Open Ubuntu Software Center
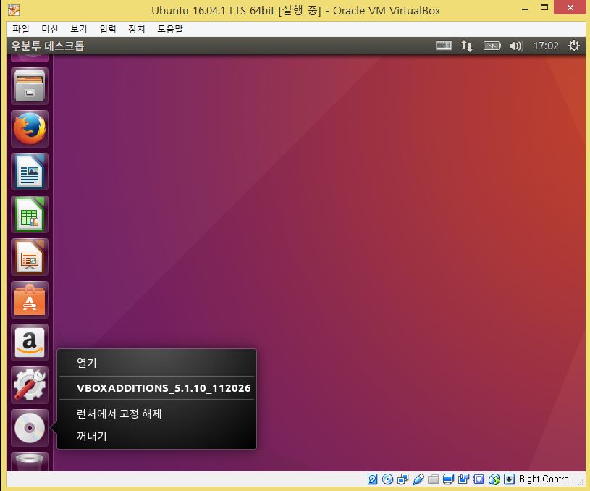Viewport: 590px width, 491px height. [30, 299]
